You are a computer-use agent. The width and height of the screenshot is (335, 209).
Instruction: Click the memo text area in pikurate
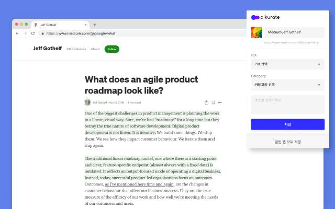click(x=288, y=104)
